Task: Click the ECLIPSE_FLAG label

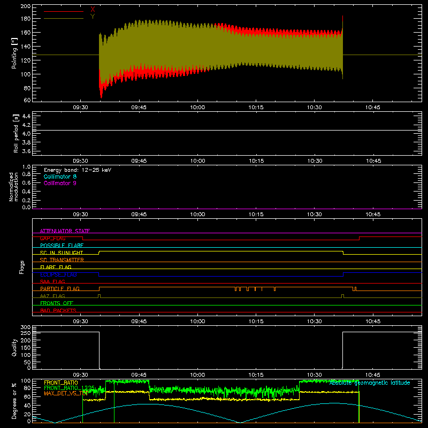Action: (x=58, y=274)
